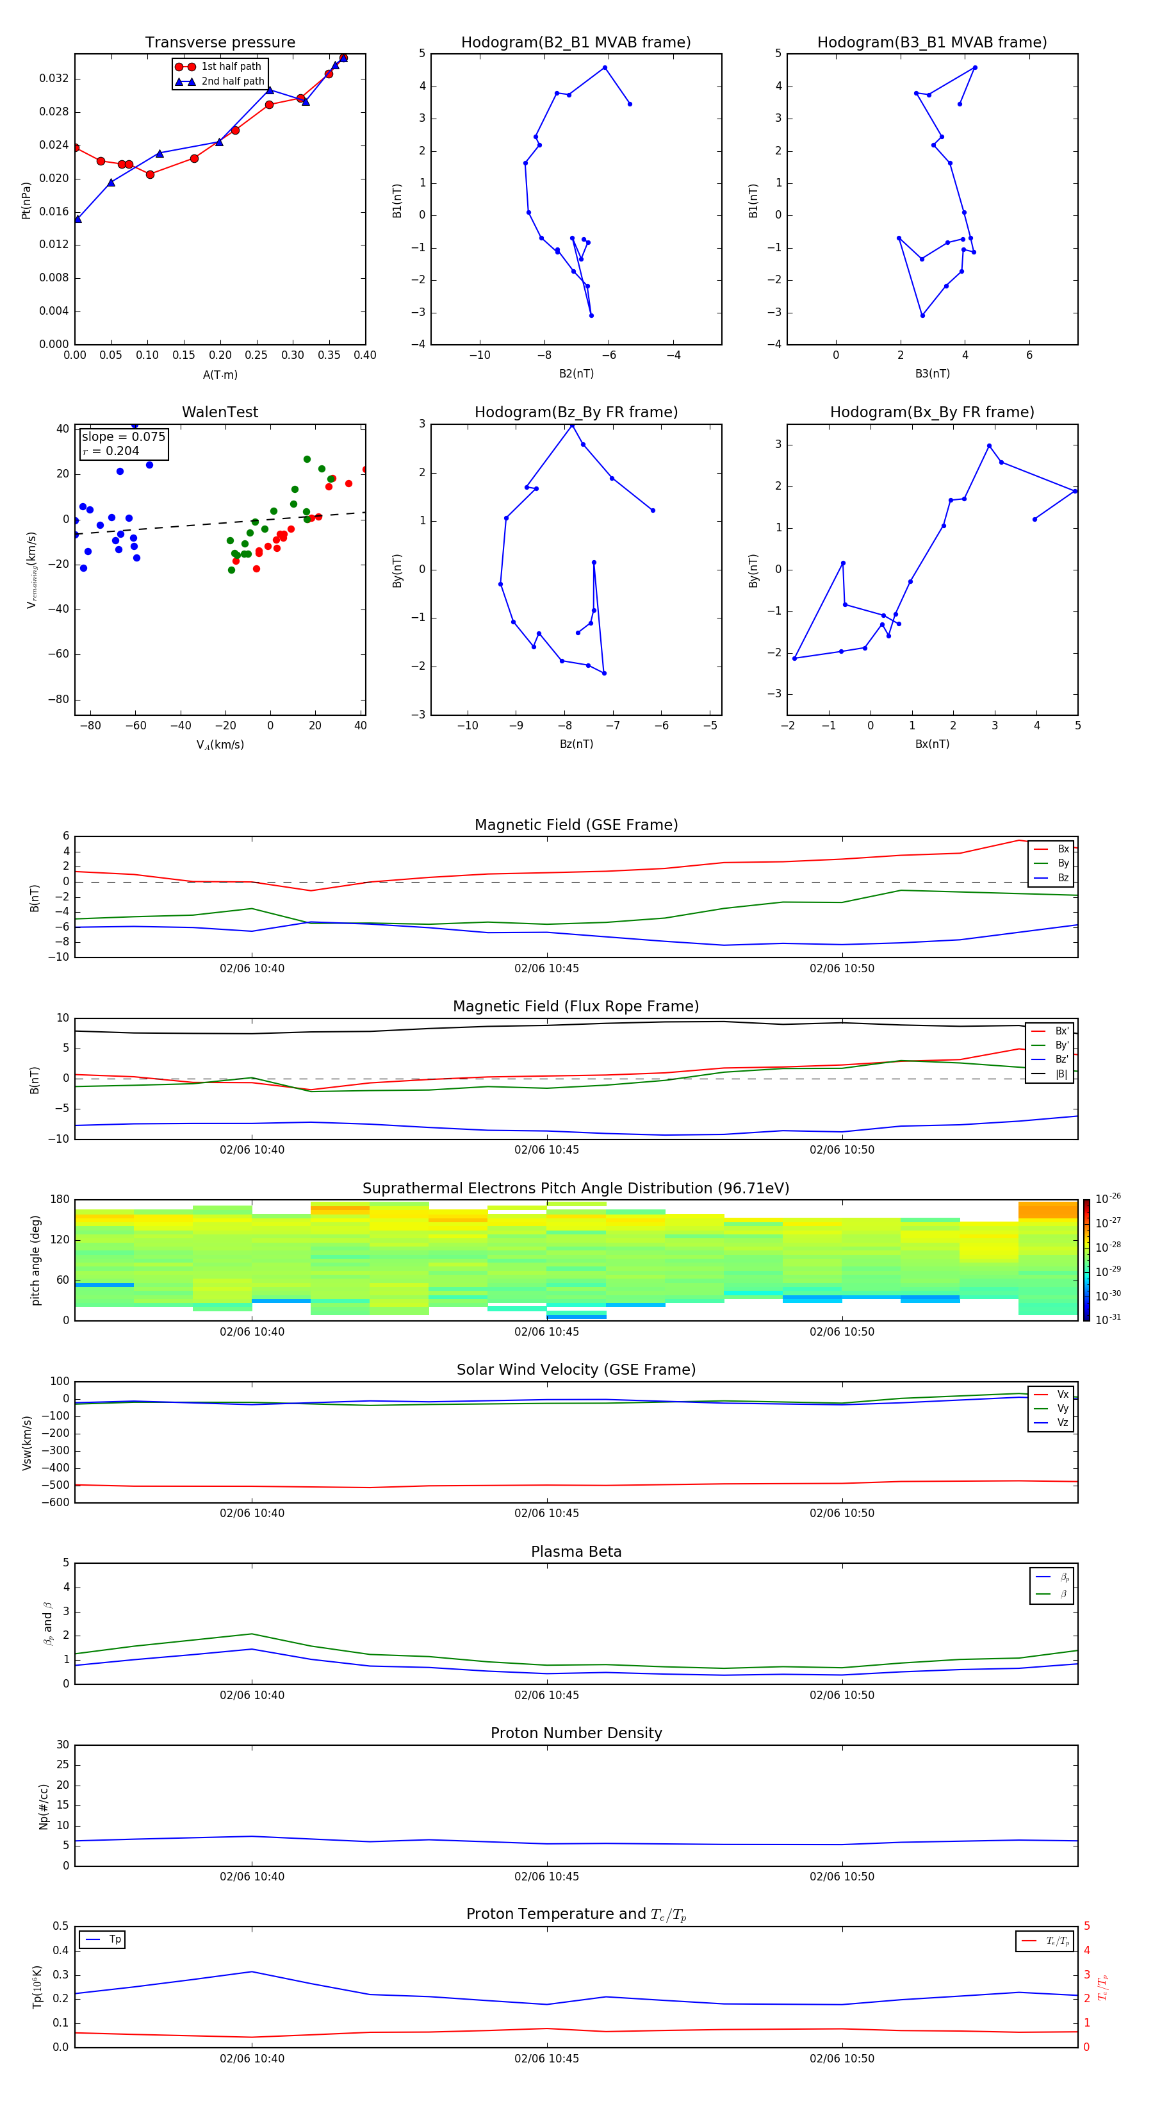Click the 'pitch angle (deg)' axis label
The height and width of the screenshot is (2115, 1153).
pyautogui.click(x=35, y=1259)
